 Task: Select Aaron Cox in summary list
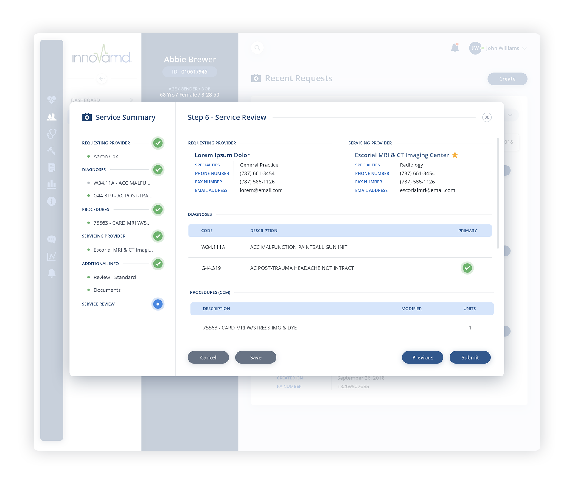pos(105,156)
